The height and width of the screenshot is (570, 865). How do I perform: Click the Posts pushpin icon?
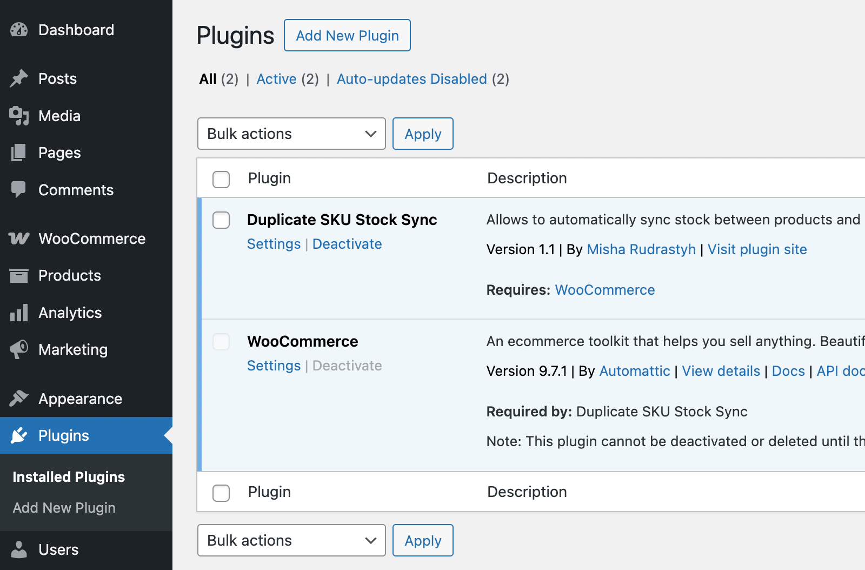click(19, 78)
